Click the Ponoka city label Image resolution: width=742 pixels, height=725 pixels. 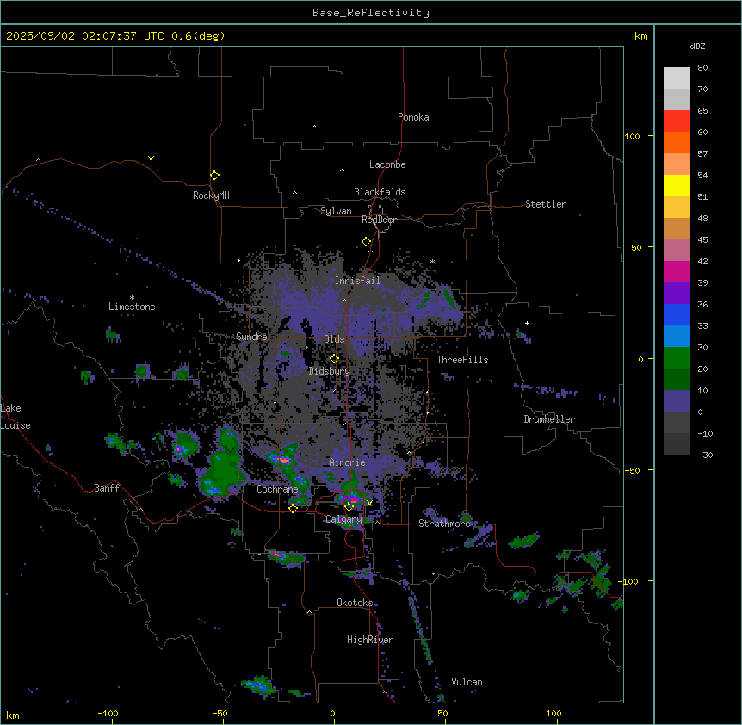pyautogui.click(x=413, y=117)
